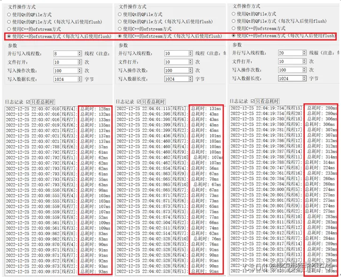The image size is (341, 277).
Task: Click 写入操作次数 stepper arrows in the 10-thread panel
Action: (191, 71)
